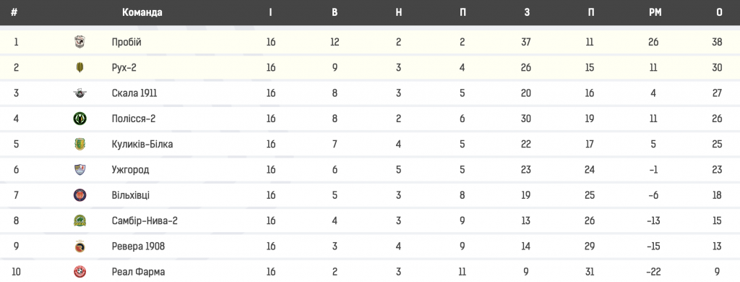740x282 pixels.
Task: Open the Пробій team name link
Action: [x=126, y=42]
